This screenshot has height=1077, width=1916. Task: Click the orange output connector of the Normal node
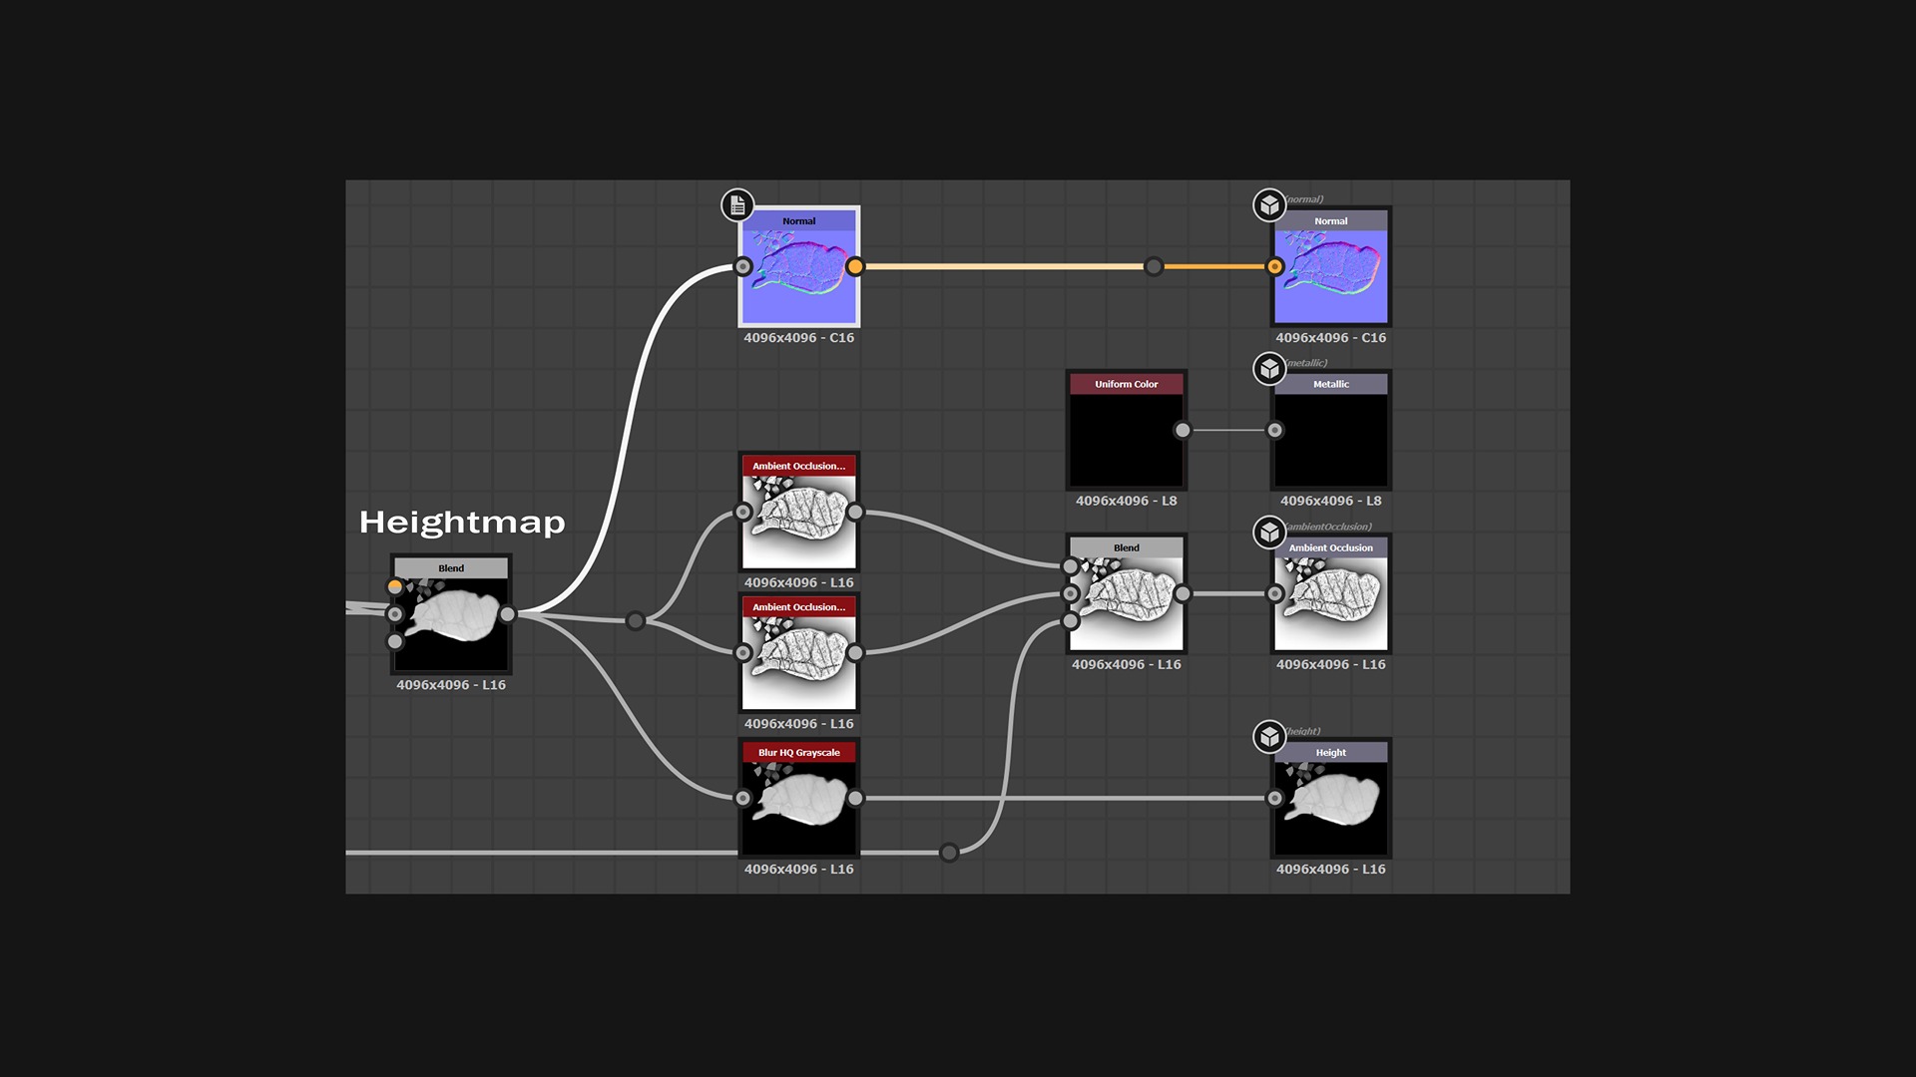[x=855, y=266]
